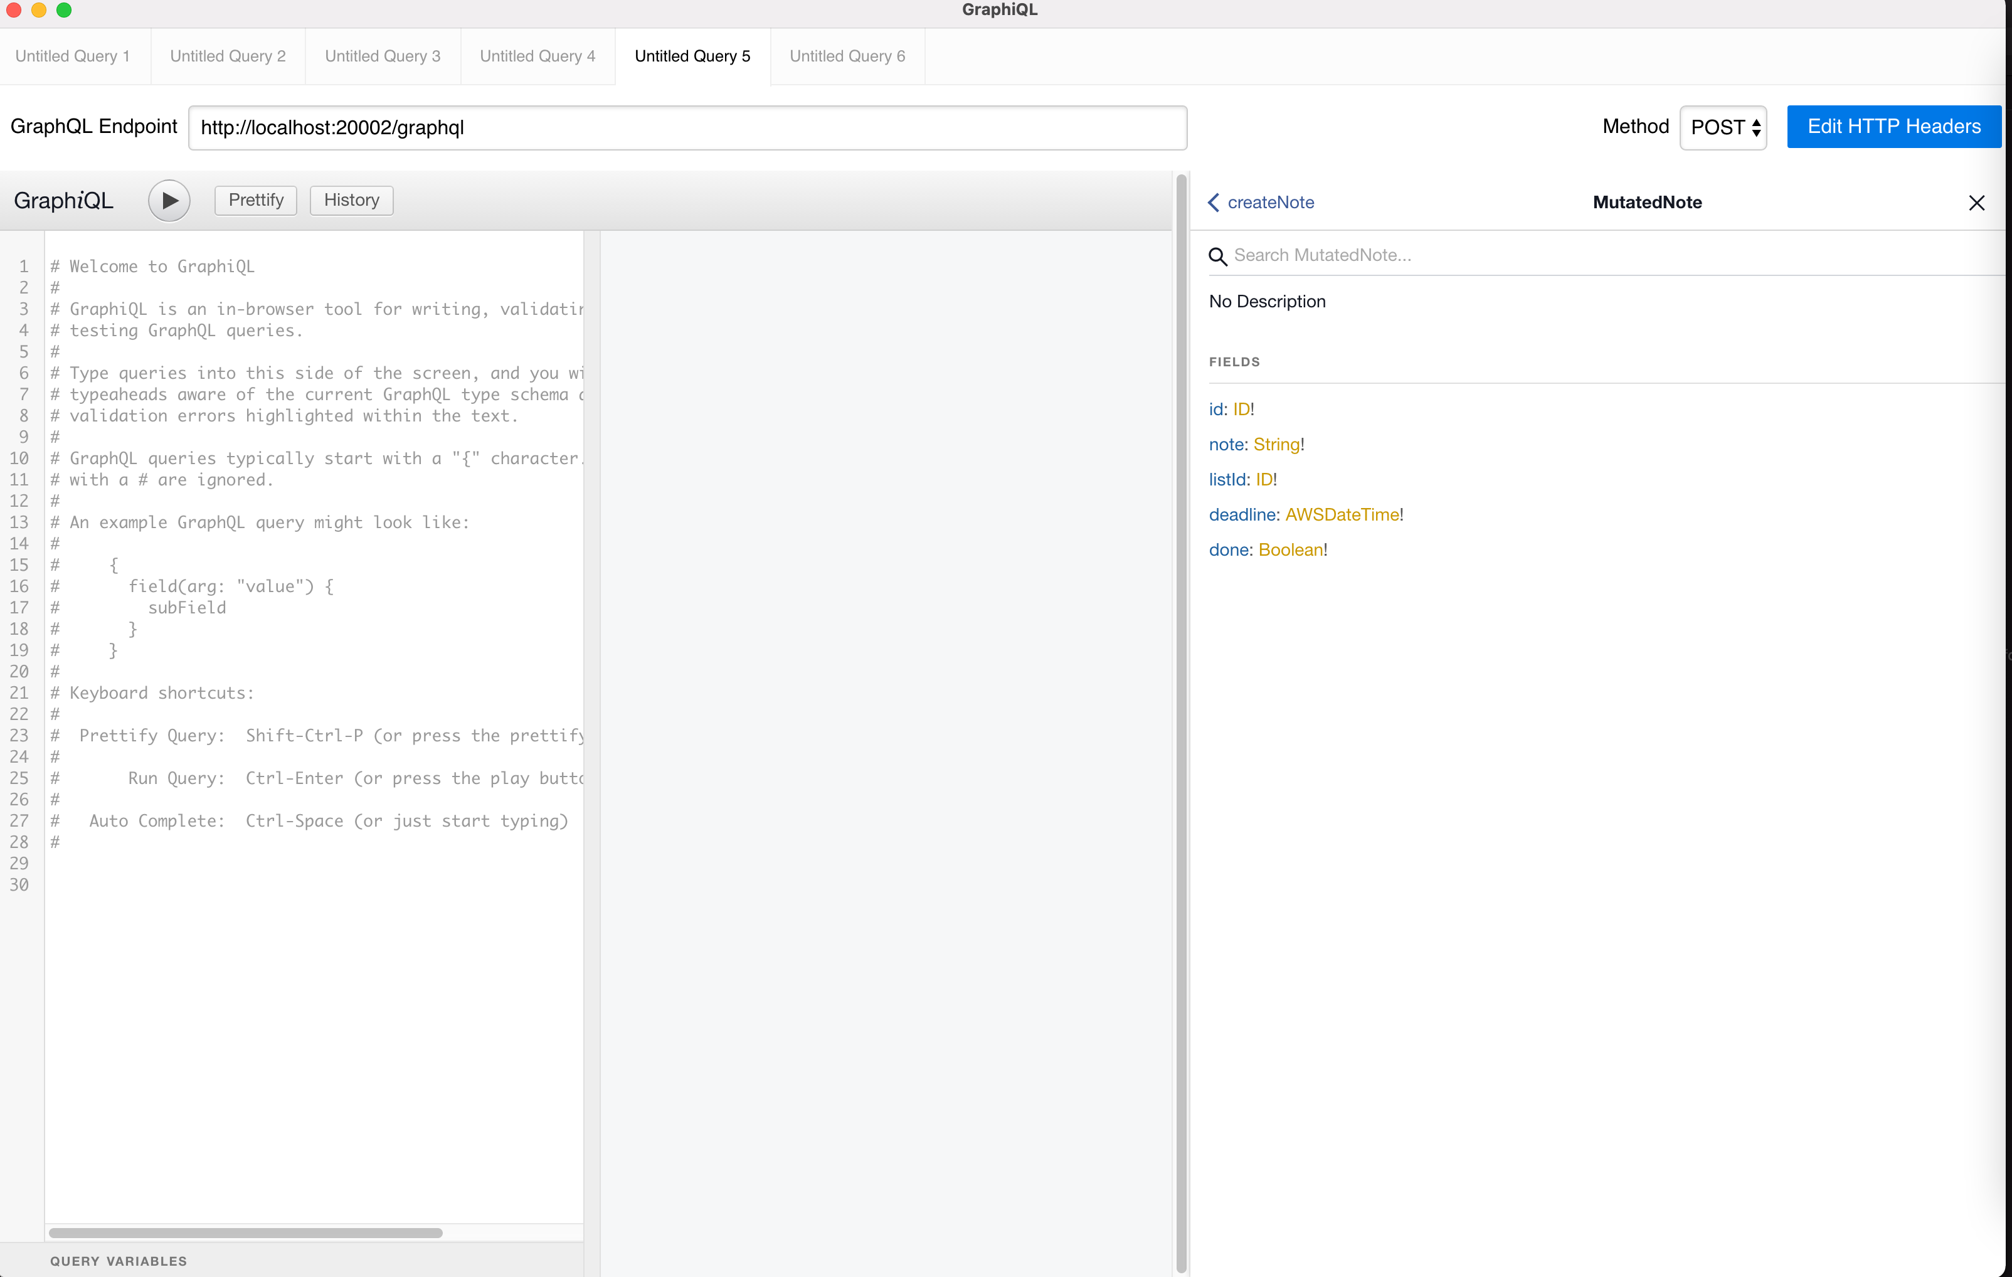Open the ID type of id field
2012x1277 pixels.
[x=1242, y=410]
